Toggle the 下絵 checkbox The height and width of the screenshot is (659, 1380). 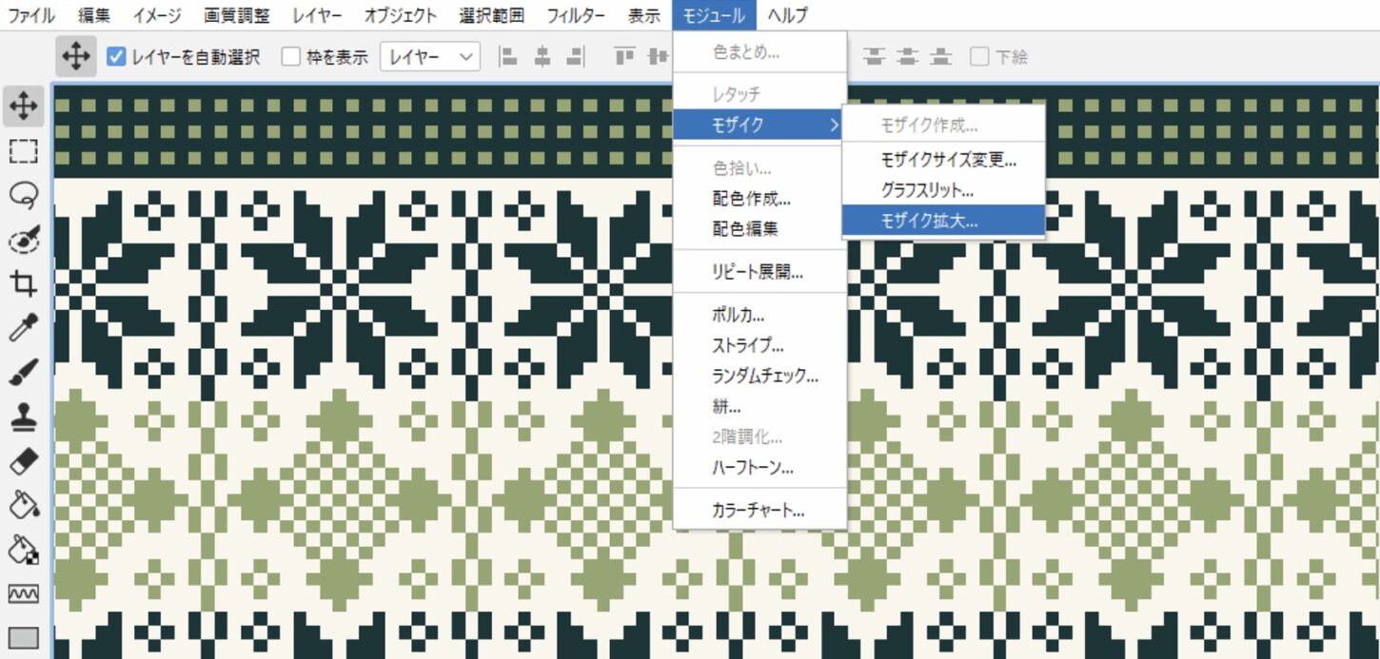(979, 57)
